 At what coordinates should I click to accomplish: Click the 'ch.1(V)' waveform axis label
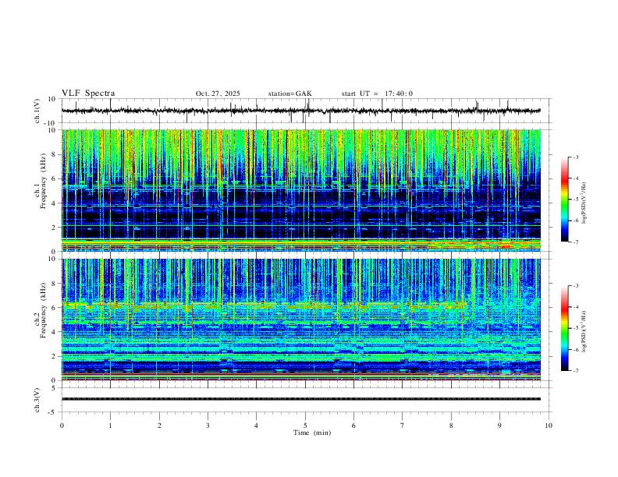(37, 111)
